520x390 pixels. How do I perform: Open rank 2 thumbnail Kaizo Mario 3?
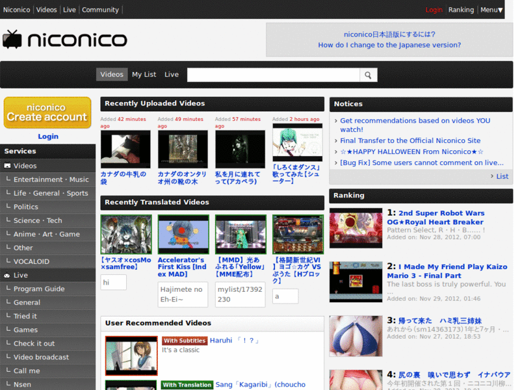(x=356, y=282)
